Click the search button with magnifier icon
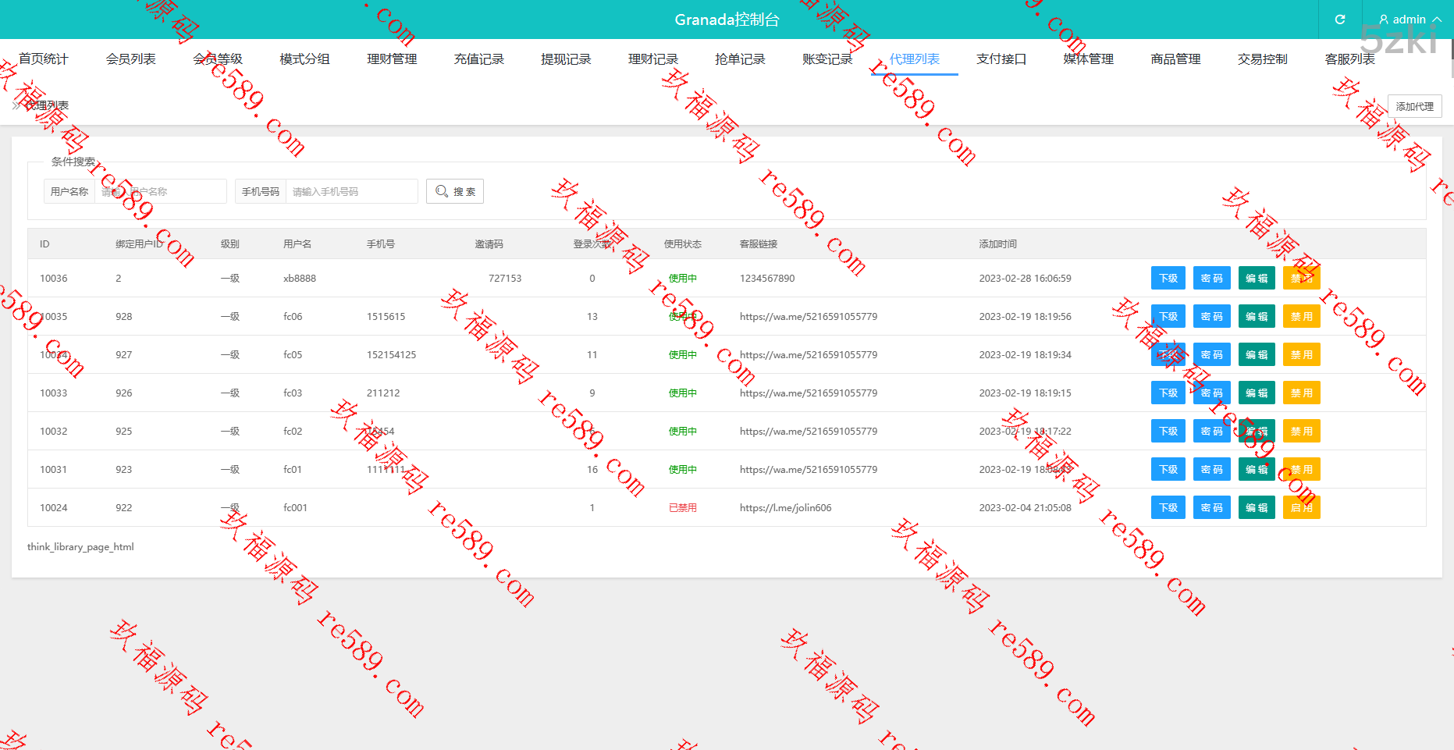 [455, 191]
